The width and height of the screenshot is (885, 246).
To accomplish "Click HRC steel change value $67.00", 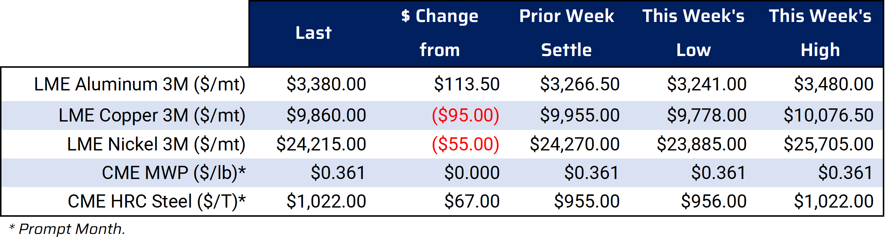I will (x=472, y=201).
